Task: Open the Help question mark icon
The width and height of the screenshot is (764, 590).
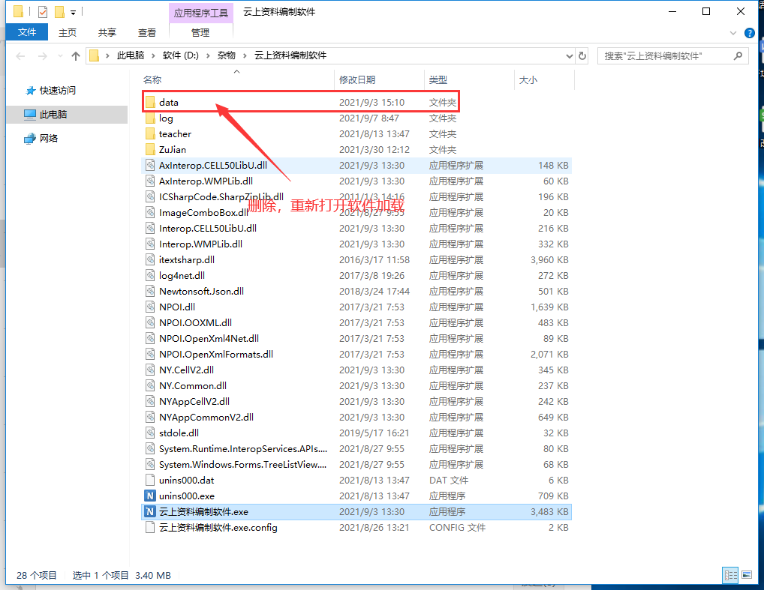Action: 749,33
